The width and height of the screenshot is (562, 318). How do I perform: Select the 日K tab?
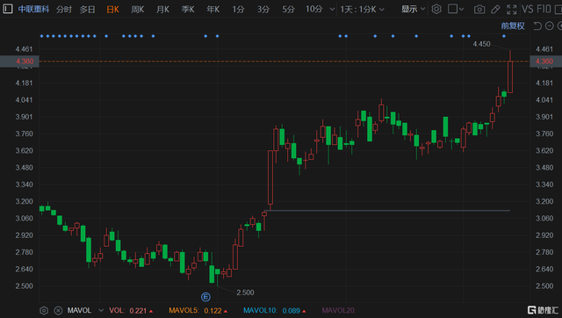coord(112,10)
